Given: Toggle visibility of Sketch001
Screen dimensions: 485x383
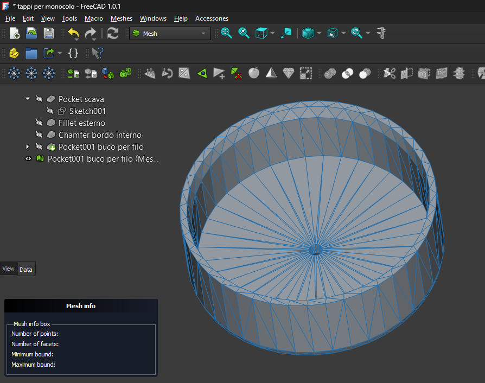Looking at the screenshot, I should pos(50,111).
